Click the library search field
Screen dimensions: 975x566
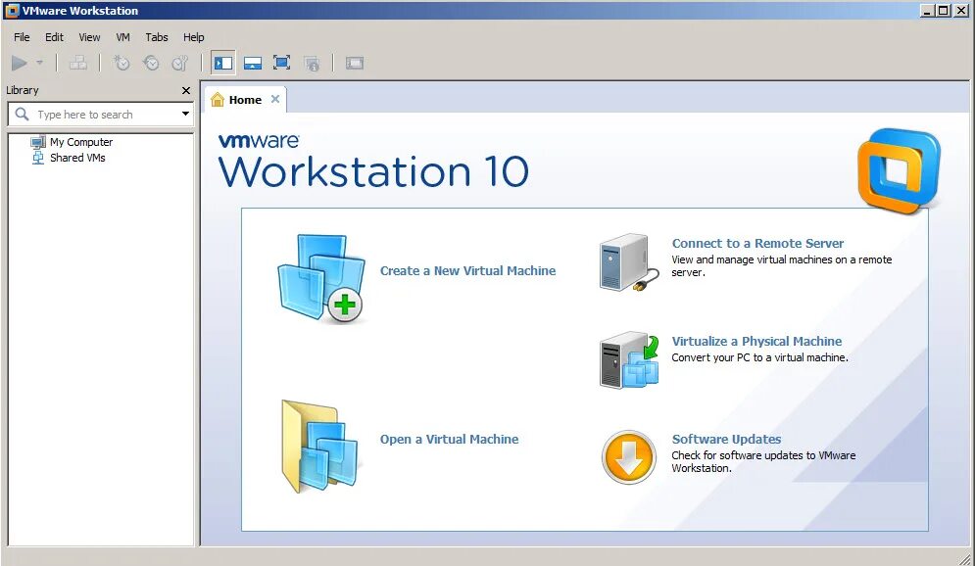(x=101, y=115)
